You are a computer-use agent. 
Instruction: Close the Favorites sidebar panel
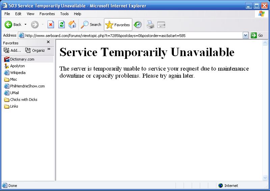click(48, 42)
